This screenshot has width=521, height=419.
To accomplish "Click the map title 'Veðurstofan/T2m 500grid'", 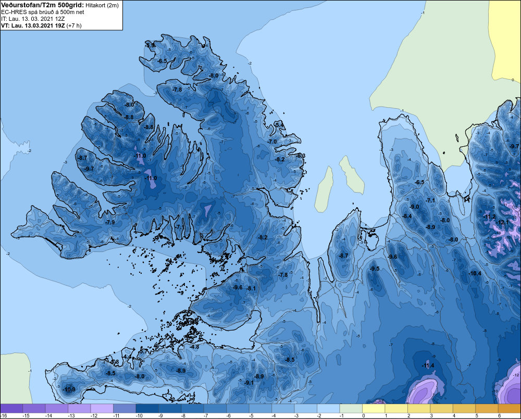I will click(x=42, y=5).
